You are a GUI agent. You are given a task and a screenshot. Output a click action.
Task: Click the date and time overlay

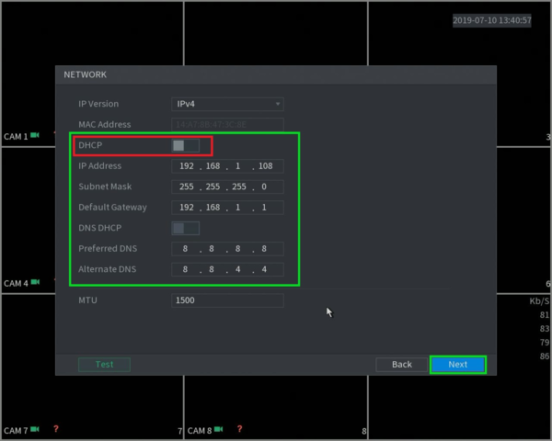(492, 20)
